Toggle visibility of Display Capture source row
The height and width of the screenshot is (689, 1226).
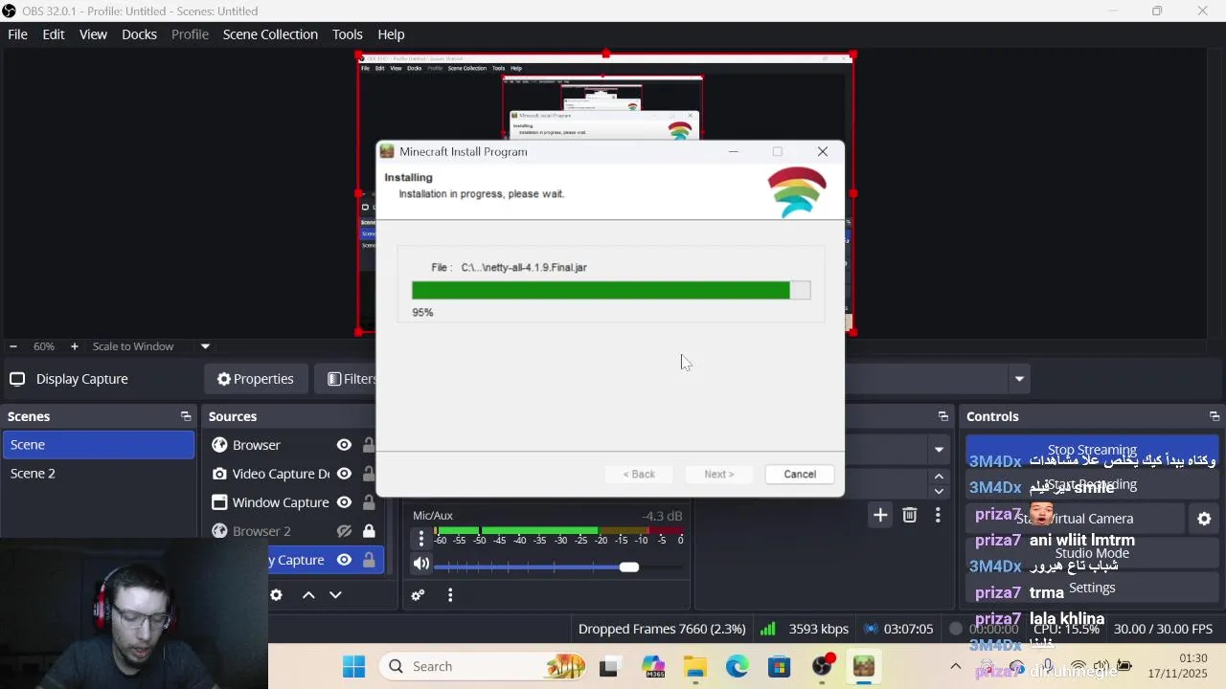[344, 560]
